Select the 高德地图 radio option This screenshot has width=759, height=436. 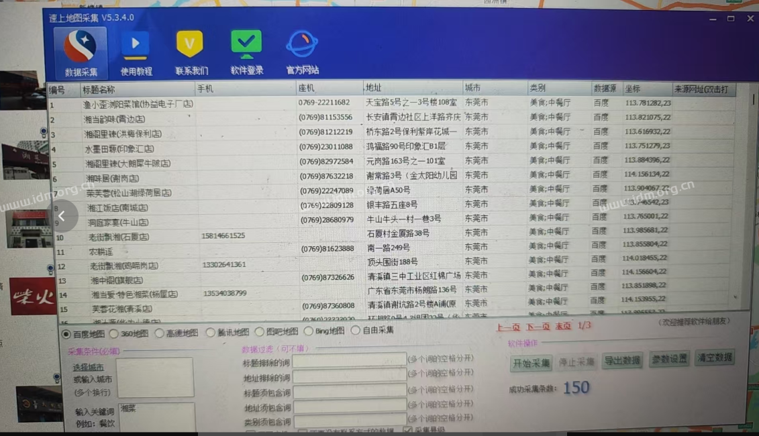click(159, 333)
